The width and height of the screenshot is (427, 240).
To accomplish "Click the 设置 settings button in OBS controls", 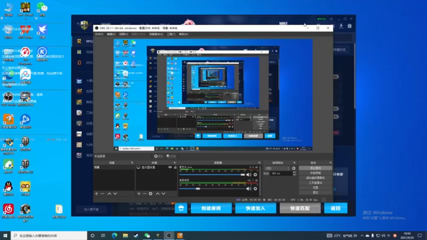I will coord(315,188).
